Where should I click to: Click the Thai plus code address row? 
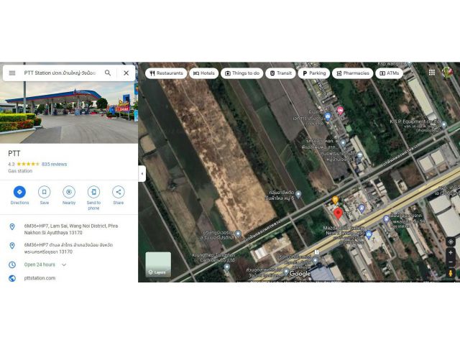click(x=69, y=248)
